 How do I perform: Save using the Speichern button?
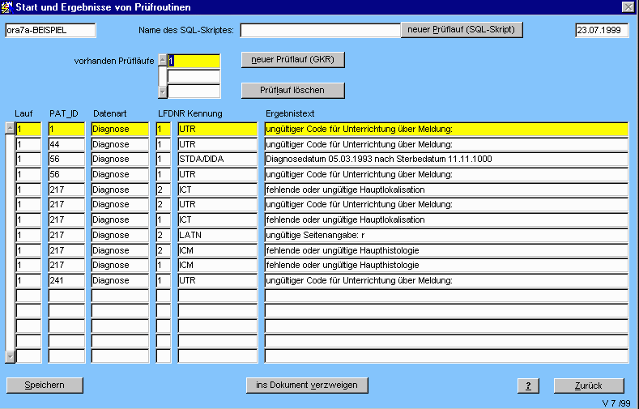click(45, 385)
